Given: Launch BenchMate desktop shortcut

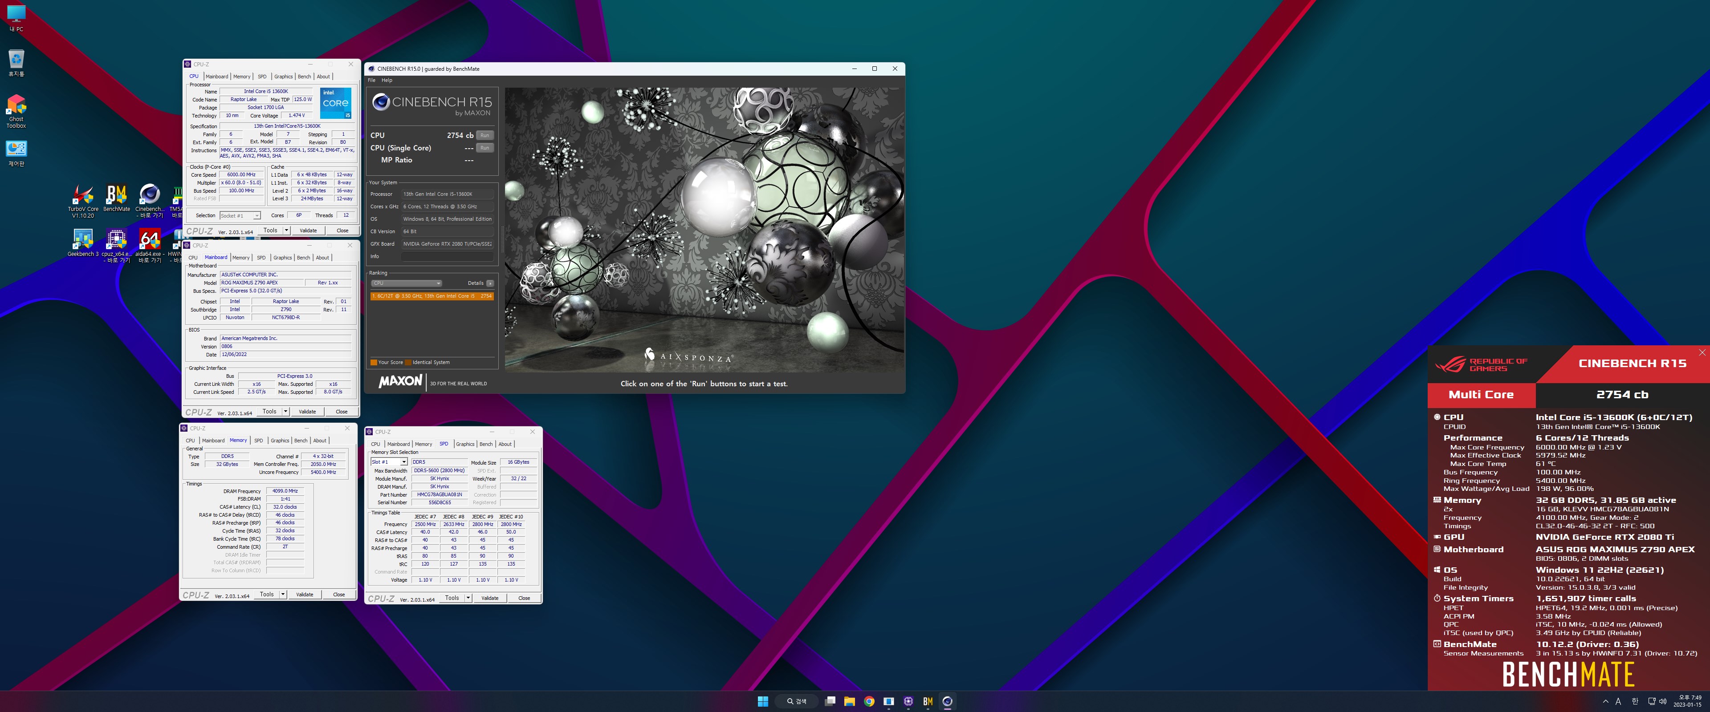Looking at the screenshot, I should [x=116, y=198].
